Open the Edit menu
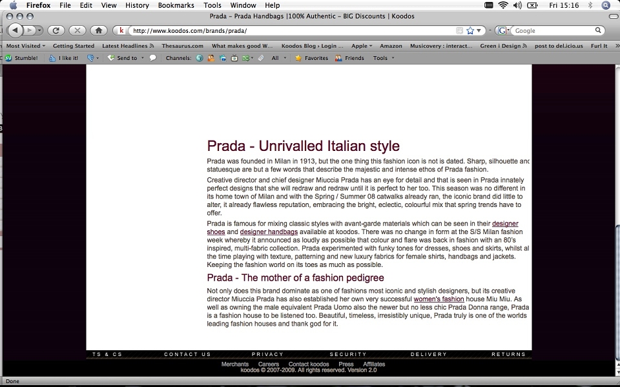The image size is (620, 387). (x=86, y=5)
